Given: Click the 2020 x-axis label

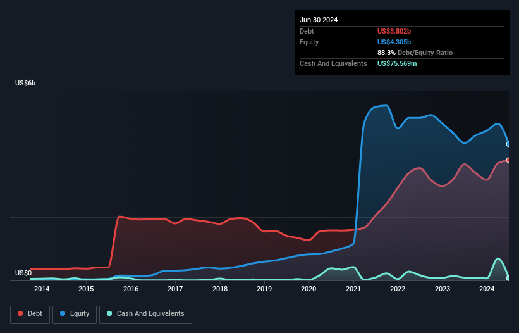Looking at the screenshot, I should 308,289.
